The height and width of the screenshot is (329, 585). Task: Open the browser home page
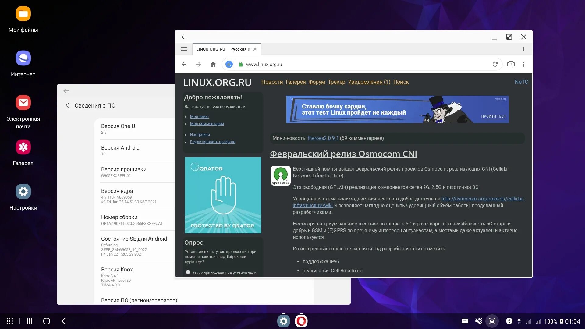pos(213,64)
